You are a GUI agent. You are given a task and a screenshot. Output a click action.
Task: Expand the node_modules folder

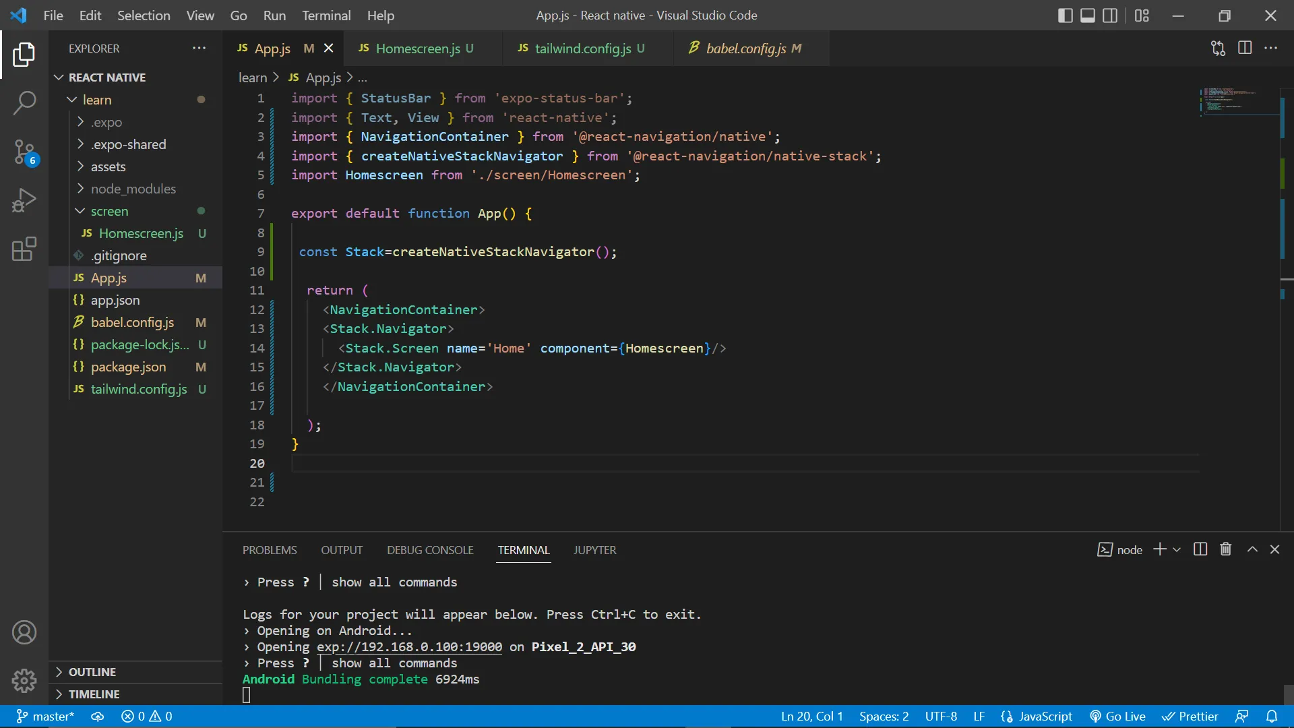coord(133,189)
